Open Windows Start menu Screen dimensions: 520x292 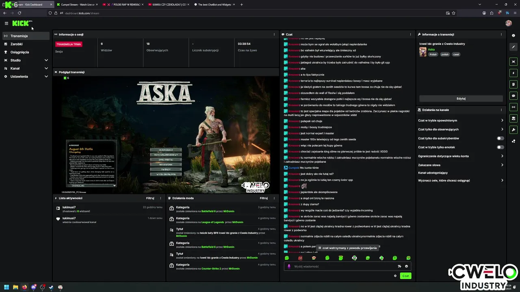[6, 287]
